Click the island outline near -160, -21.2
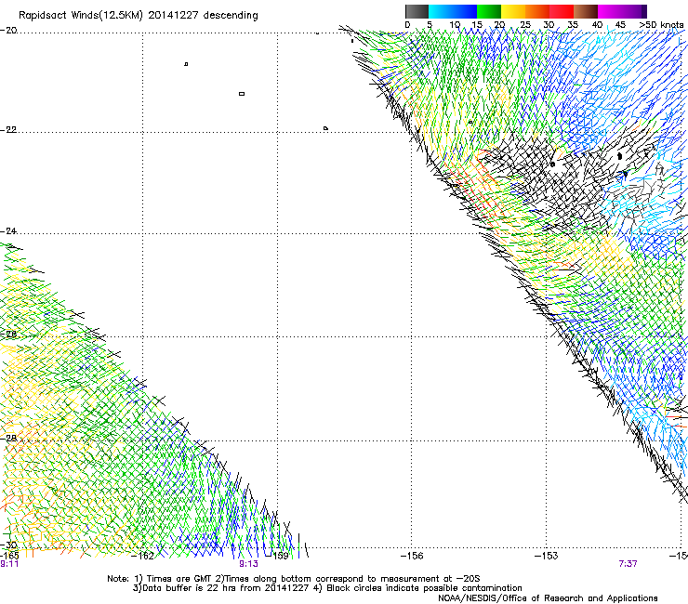 click(x=242, y=94)
